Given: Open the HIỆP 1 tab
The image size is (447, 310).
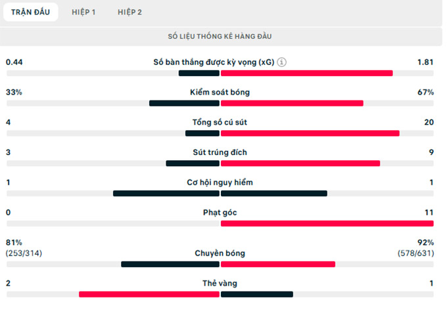Looking at the screenshot, I should (83, 12).
